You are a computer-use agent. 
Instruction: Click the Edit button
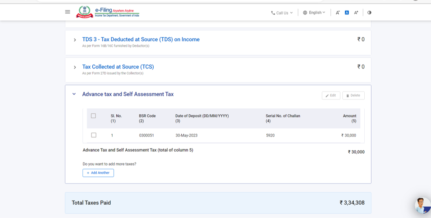[331, 95]
